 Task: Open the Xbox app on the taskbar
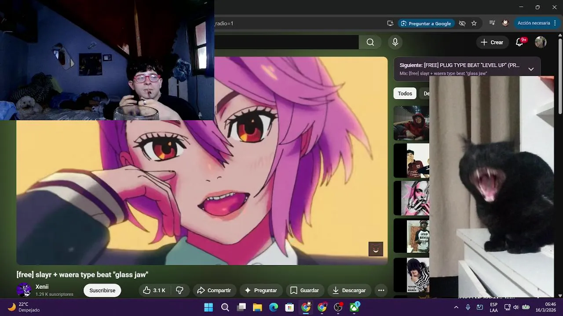click(x=354, y=307)
